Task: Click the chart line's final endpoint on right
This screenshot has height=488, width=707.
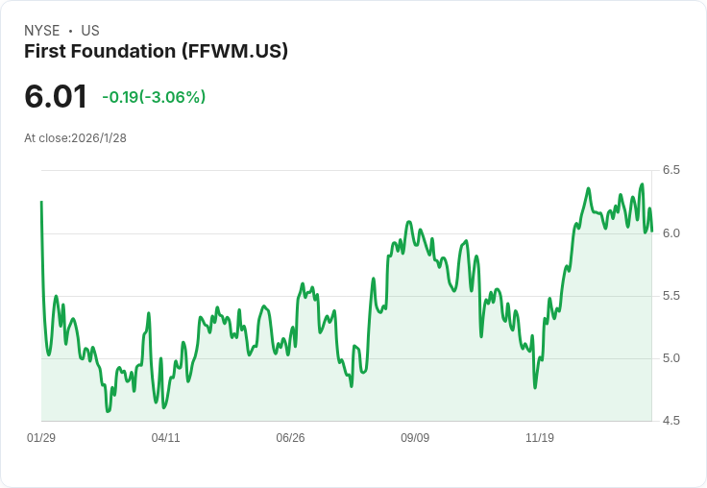Action: (651, 231)
